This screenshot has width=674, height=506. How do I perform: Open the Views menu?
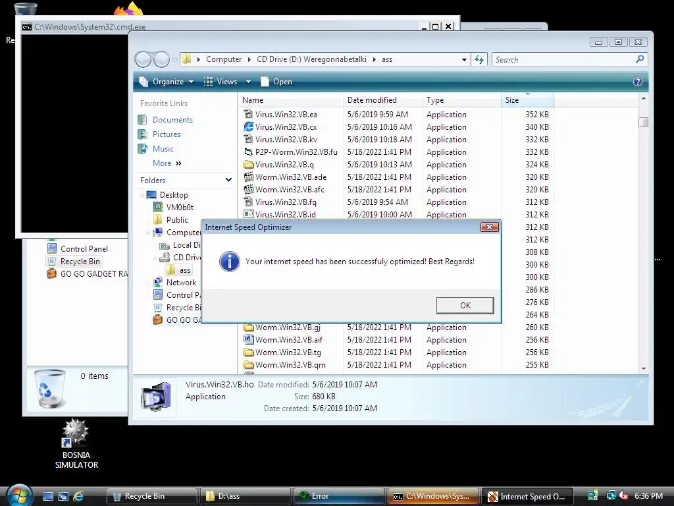pyautogui.click(x=227, y=82)
